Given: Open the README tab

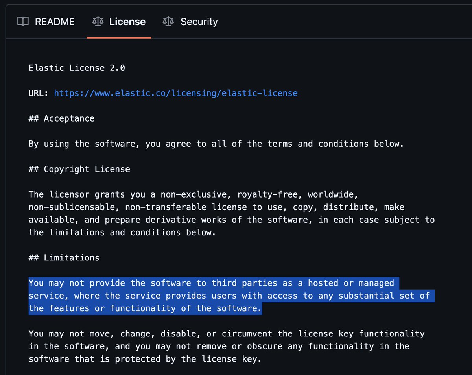Looking at the screenshot, I should point(46,22).
